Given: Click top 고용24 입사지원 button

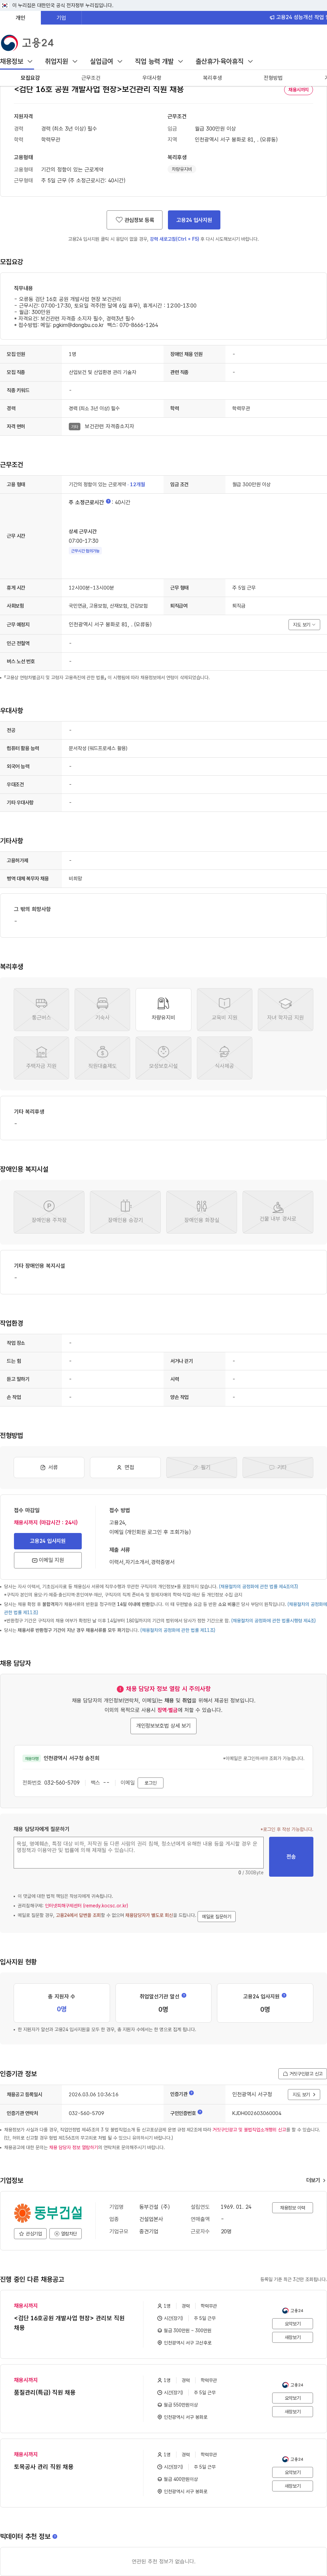Looking at the screenshot, I should (x=194, y=220).
